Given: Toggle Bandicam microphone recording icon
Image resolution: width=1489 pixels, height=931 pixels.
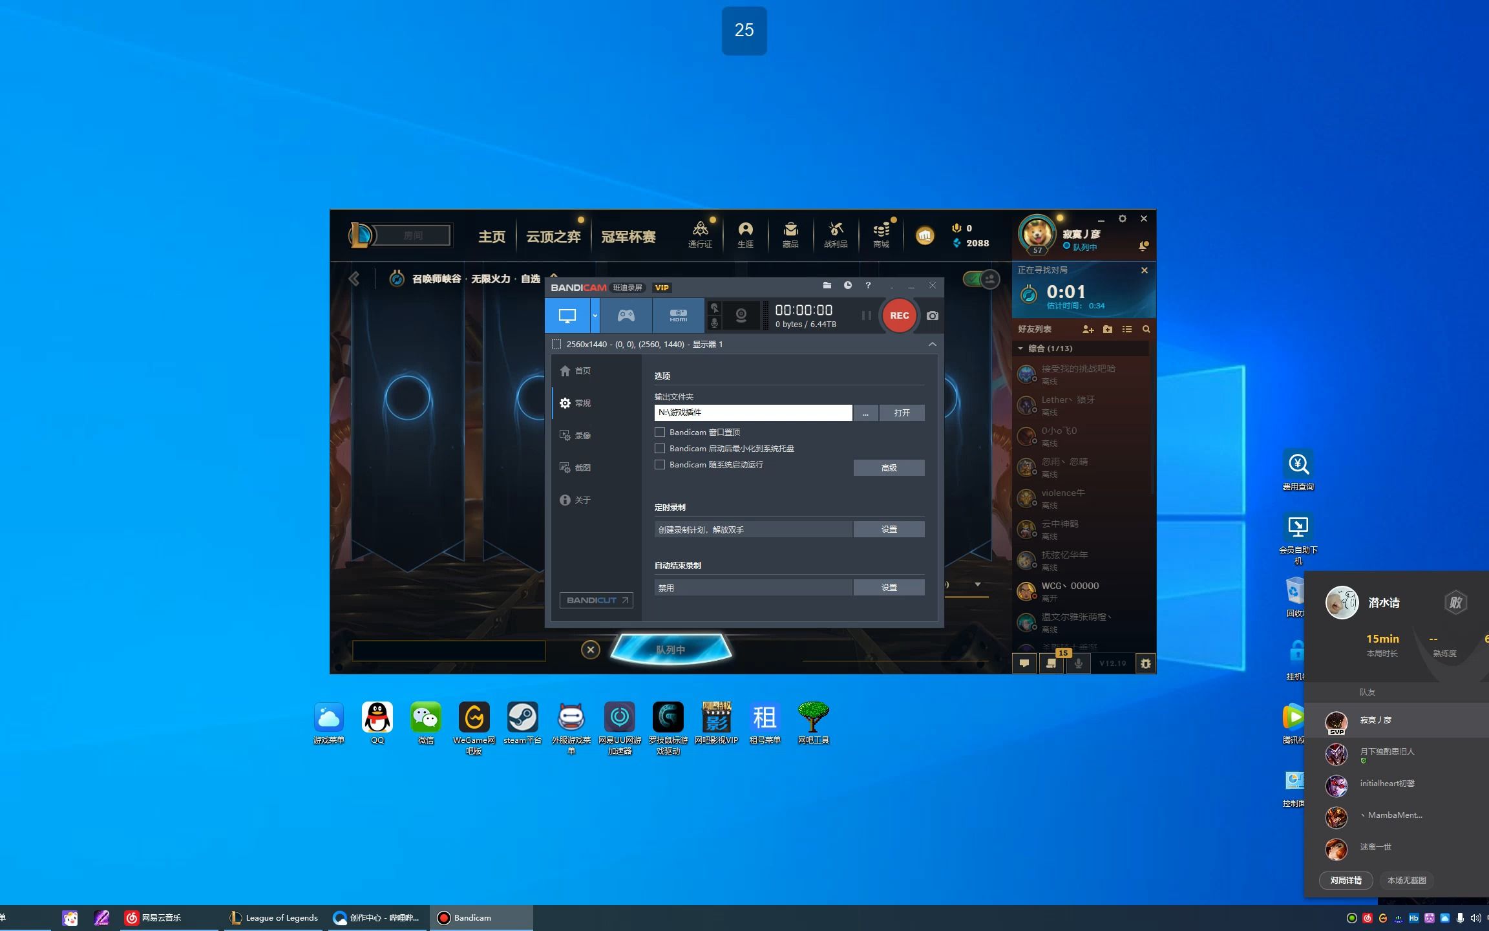Looking at the screenshot, I should click(x=714, y=323).
